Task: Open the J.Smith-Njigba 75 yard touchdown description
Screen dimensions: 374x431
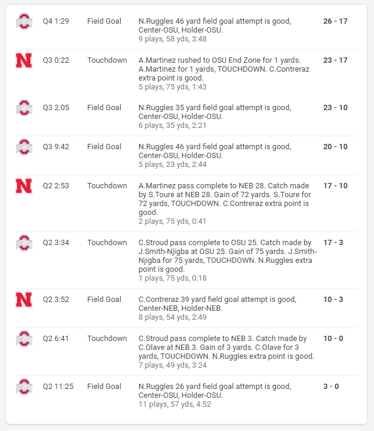Action: (x=227, y=256)
